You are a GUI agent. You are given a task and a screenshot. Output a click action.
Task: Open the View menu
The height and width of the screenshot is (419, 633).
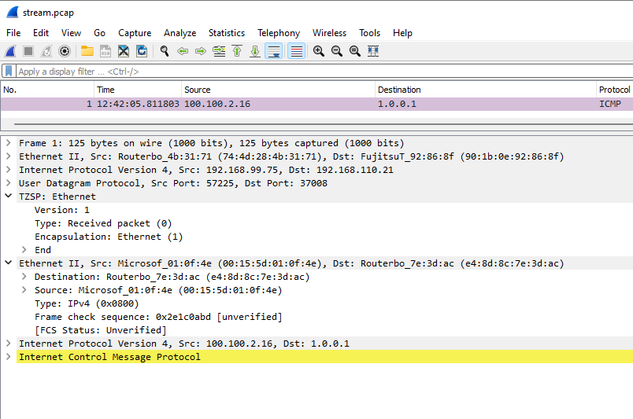[71, 33]
